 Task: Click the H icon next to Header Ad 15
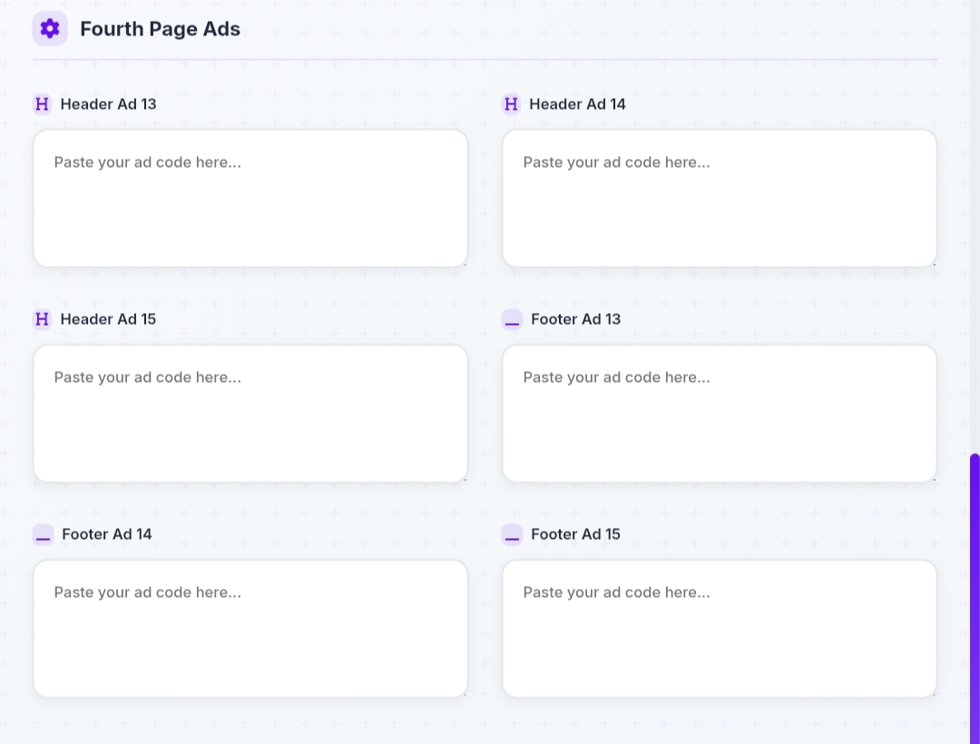click(x=42, y=319)
